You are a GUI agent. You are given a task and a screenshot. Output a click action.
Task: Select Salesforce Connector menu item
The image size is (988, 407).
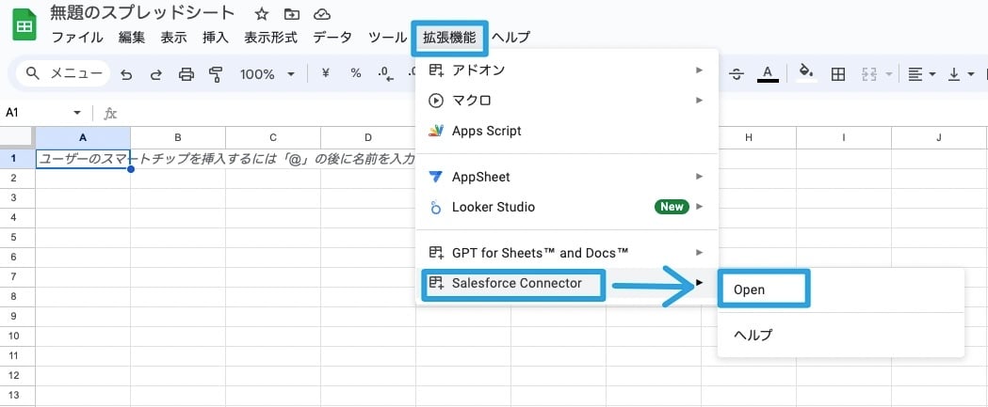(566, 284)
